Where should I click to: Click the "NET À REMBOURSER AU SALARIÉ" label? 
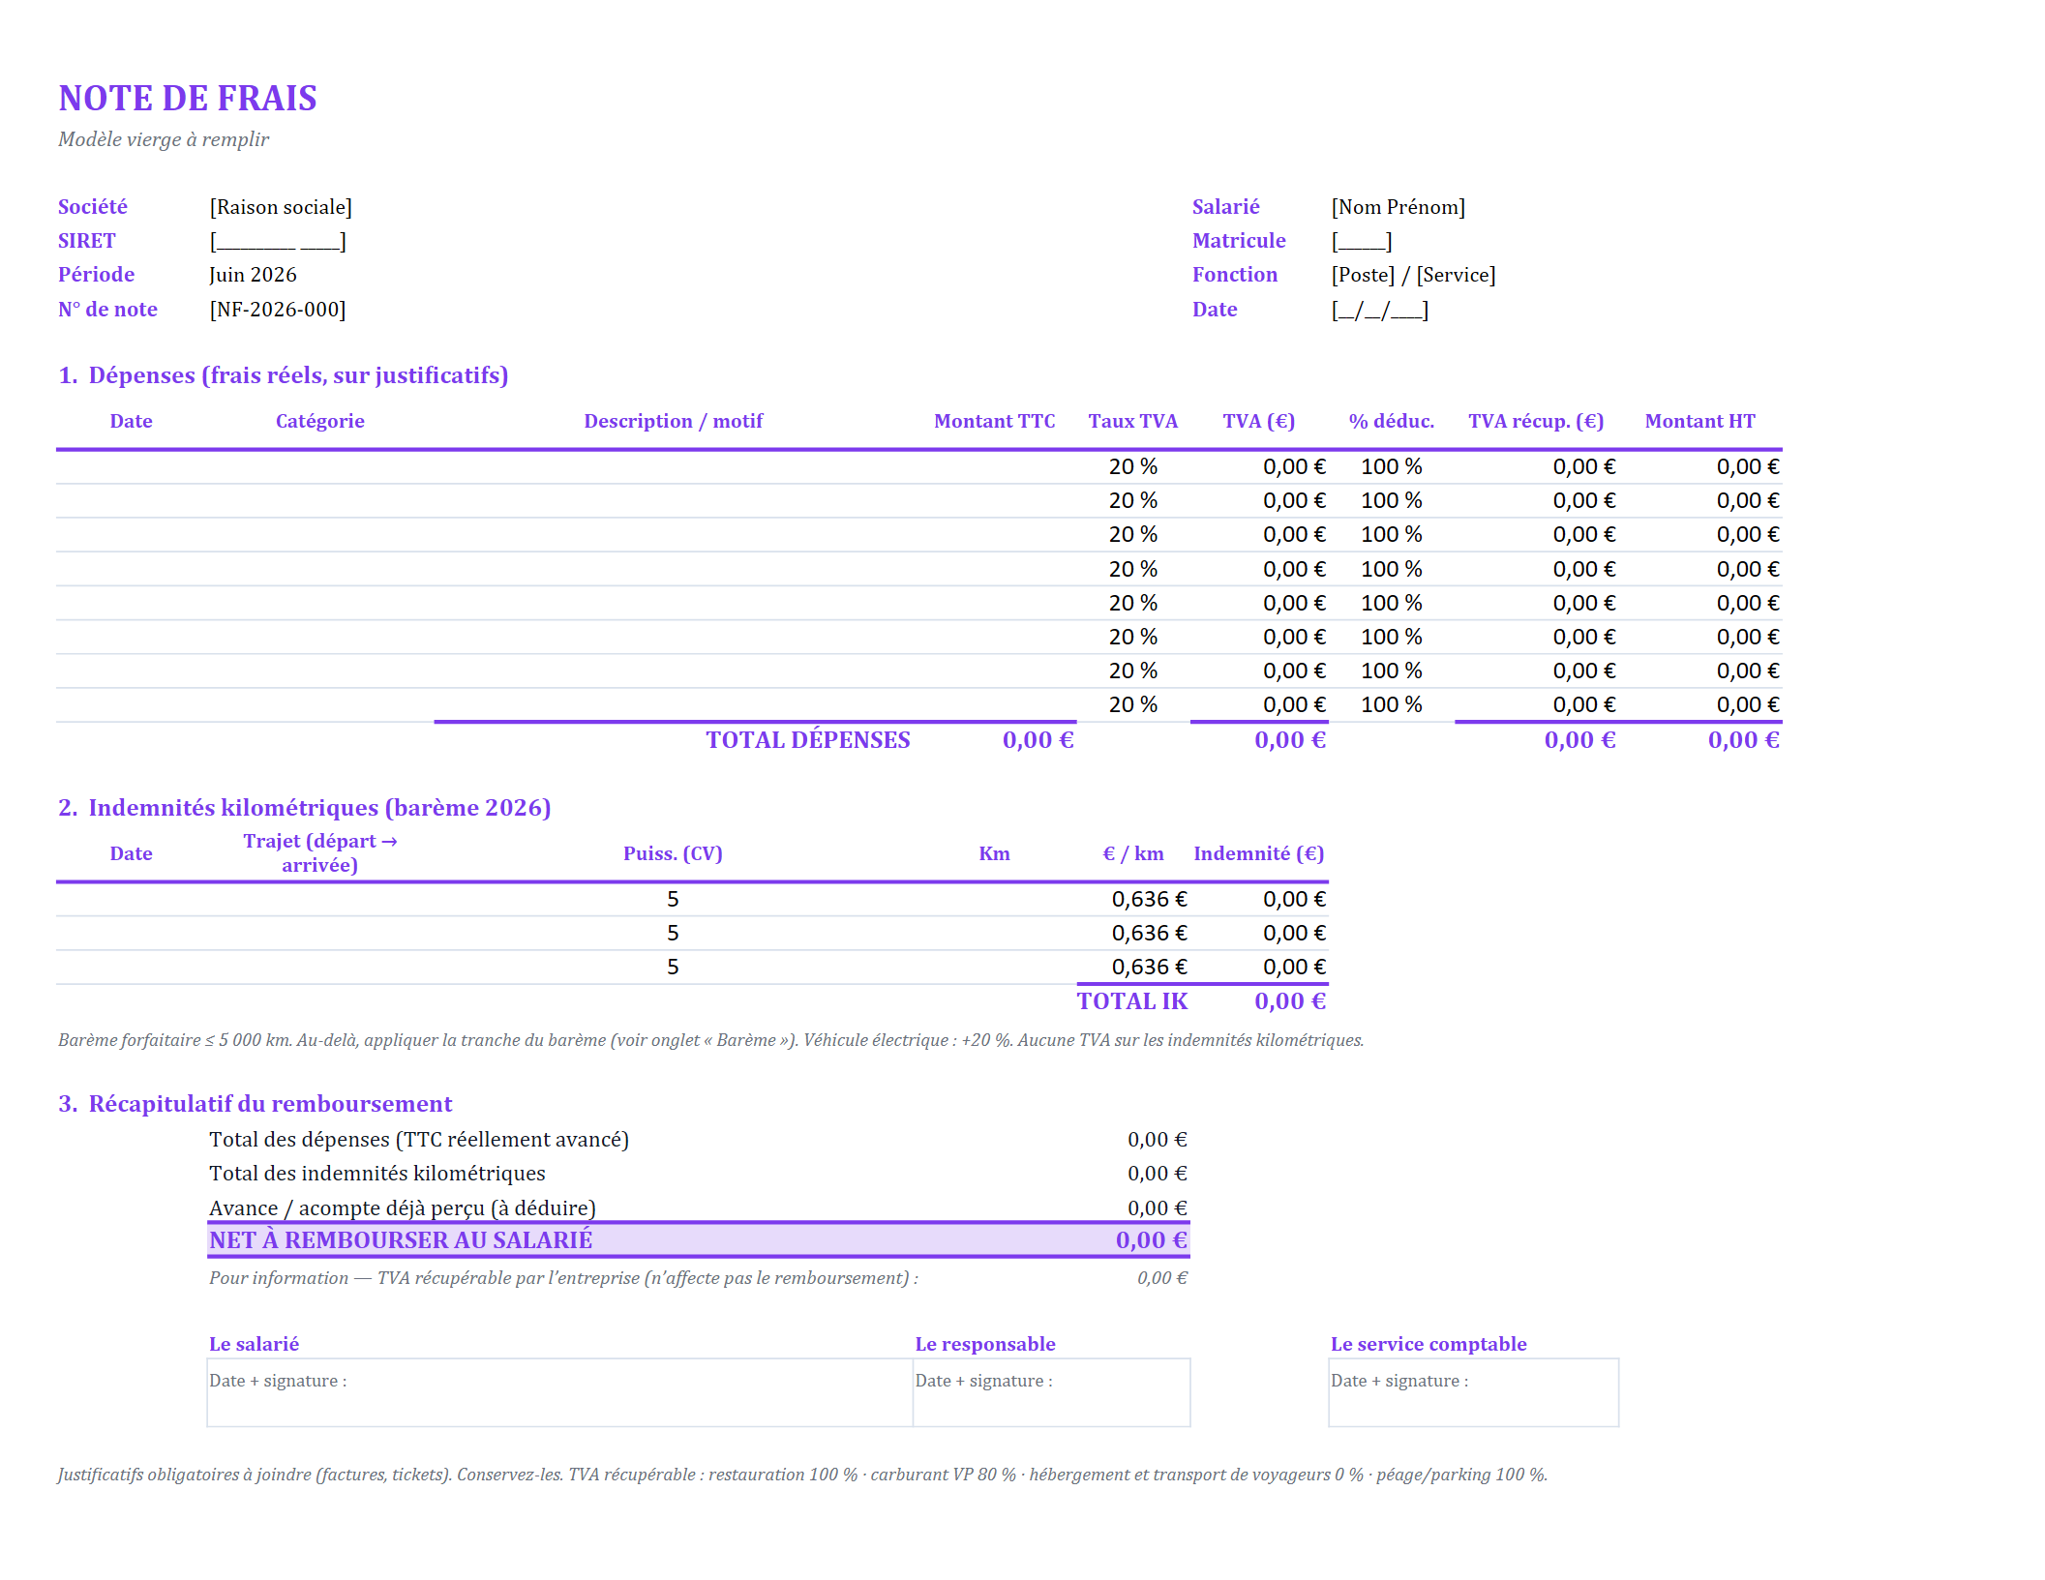click(401, 1240)
